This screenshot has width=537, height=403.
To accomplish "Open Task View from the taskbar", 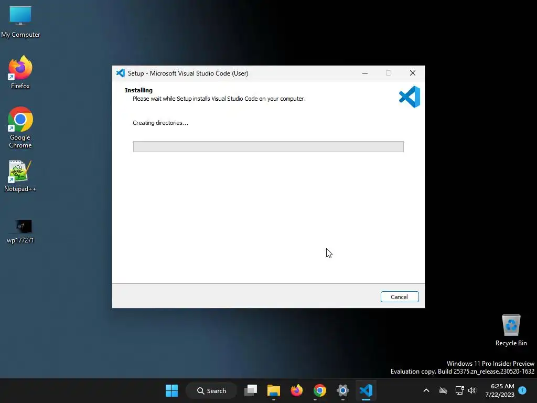I will pyautogui.click(x=251, y=390).
